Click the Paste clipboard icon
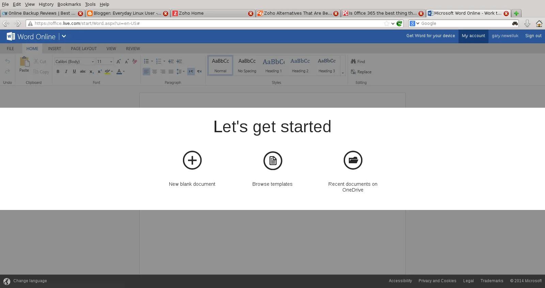545x288 pixels. click(x=24, y=62)
